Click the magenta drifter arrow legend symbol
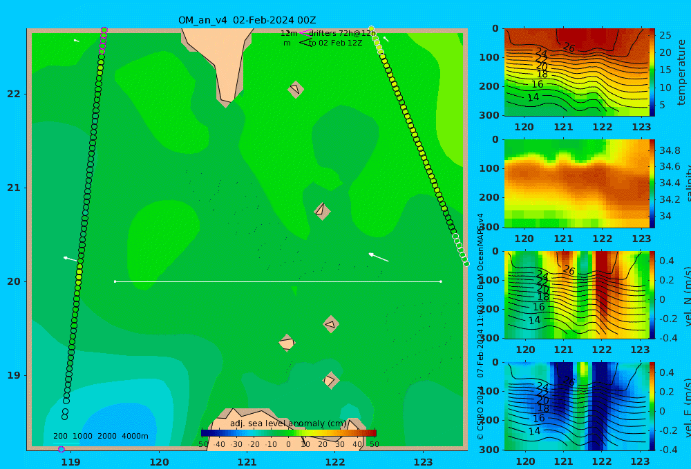 tap(305, 32)
